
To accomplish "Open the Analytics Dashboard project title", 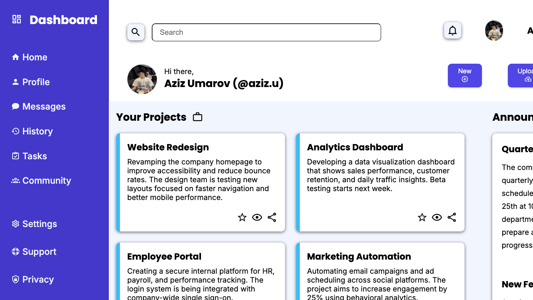I will pos(355,147).
